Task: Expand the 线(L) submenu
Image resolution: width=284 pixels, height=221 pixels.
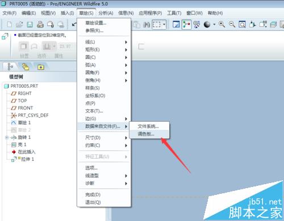Action: 104,42
